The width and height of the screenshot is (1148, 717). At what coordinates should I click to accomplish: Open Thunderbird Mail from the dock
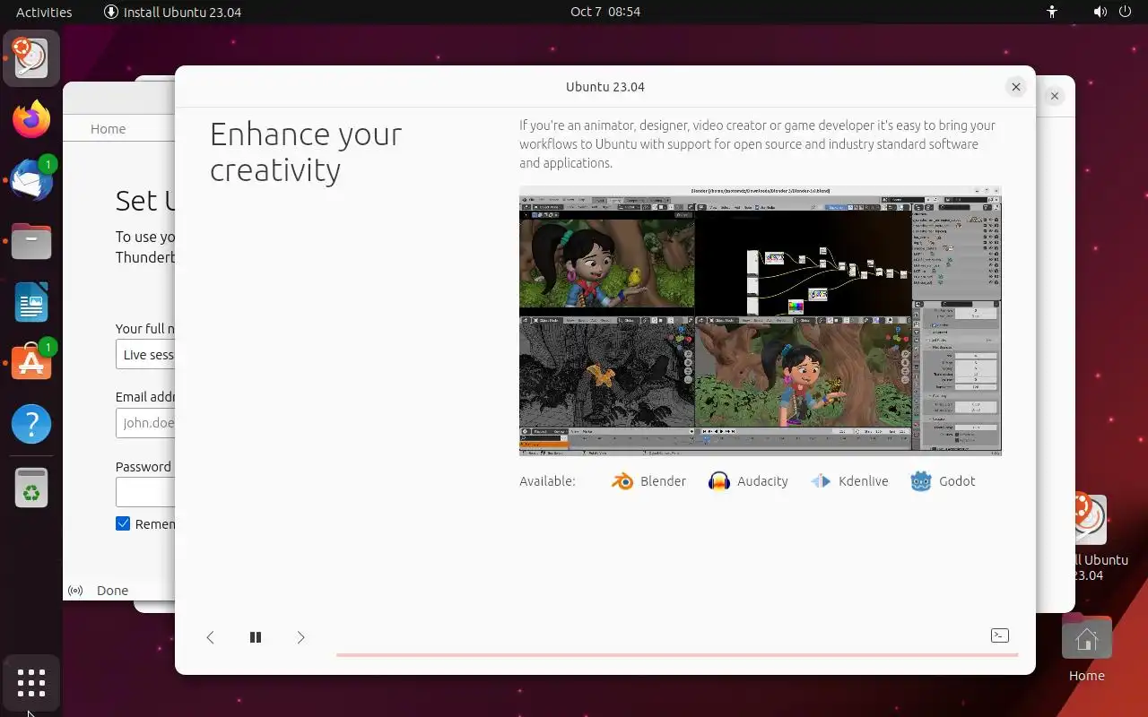tap(31, 180)
